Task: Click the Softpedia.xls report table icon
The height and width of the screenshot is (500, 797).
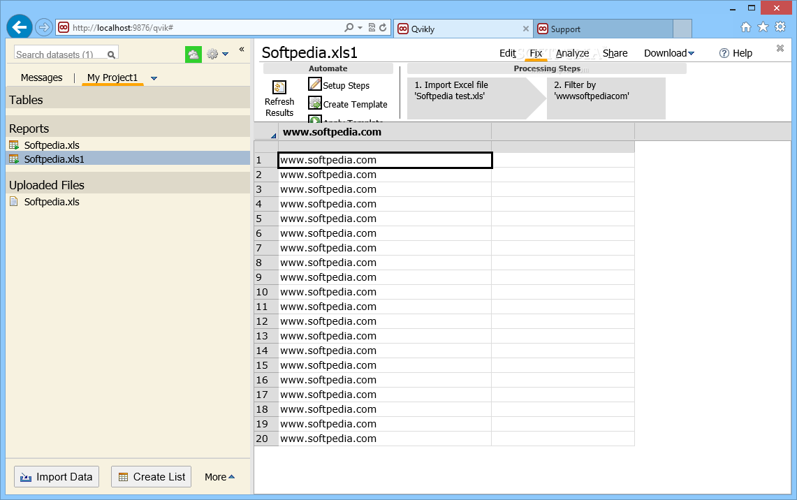Action: (14, 145)
